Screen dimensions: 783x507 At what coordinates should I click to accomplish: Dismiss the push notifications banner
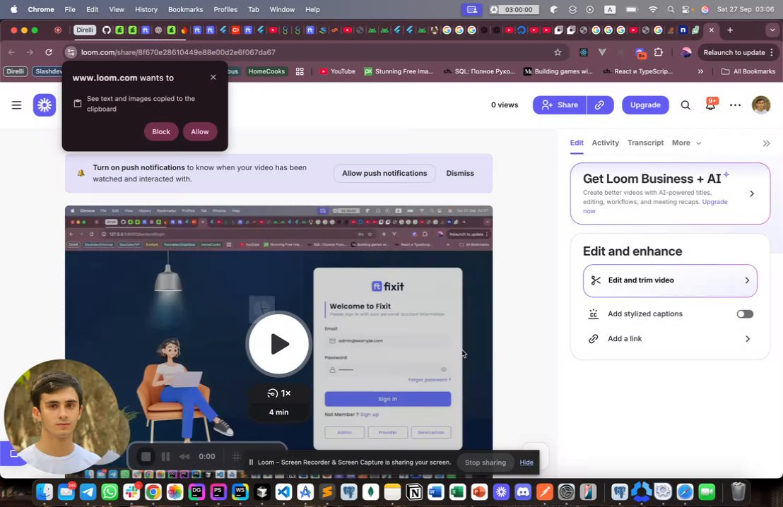click(460, 173)
